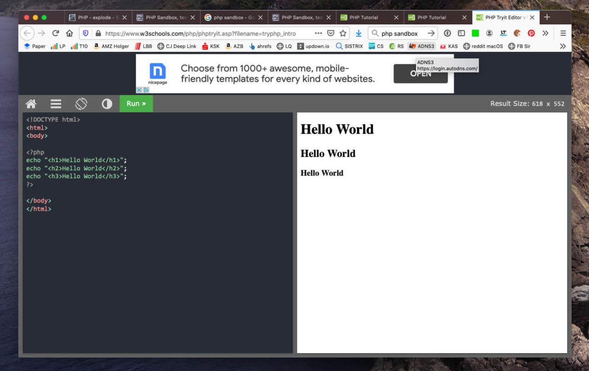Open the ahrefs bookmark
The width and height of the screenshot is (589, 371).
coord(264,46)
